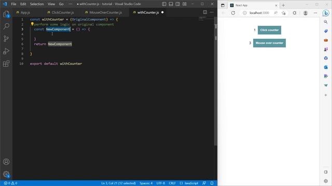This screenshot has width=332, height=186.
Task: Open the View menu
Action: click(51, 4)
